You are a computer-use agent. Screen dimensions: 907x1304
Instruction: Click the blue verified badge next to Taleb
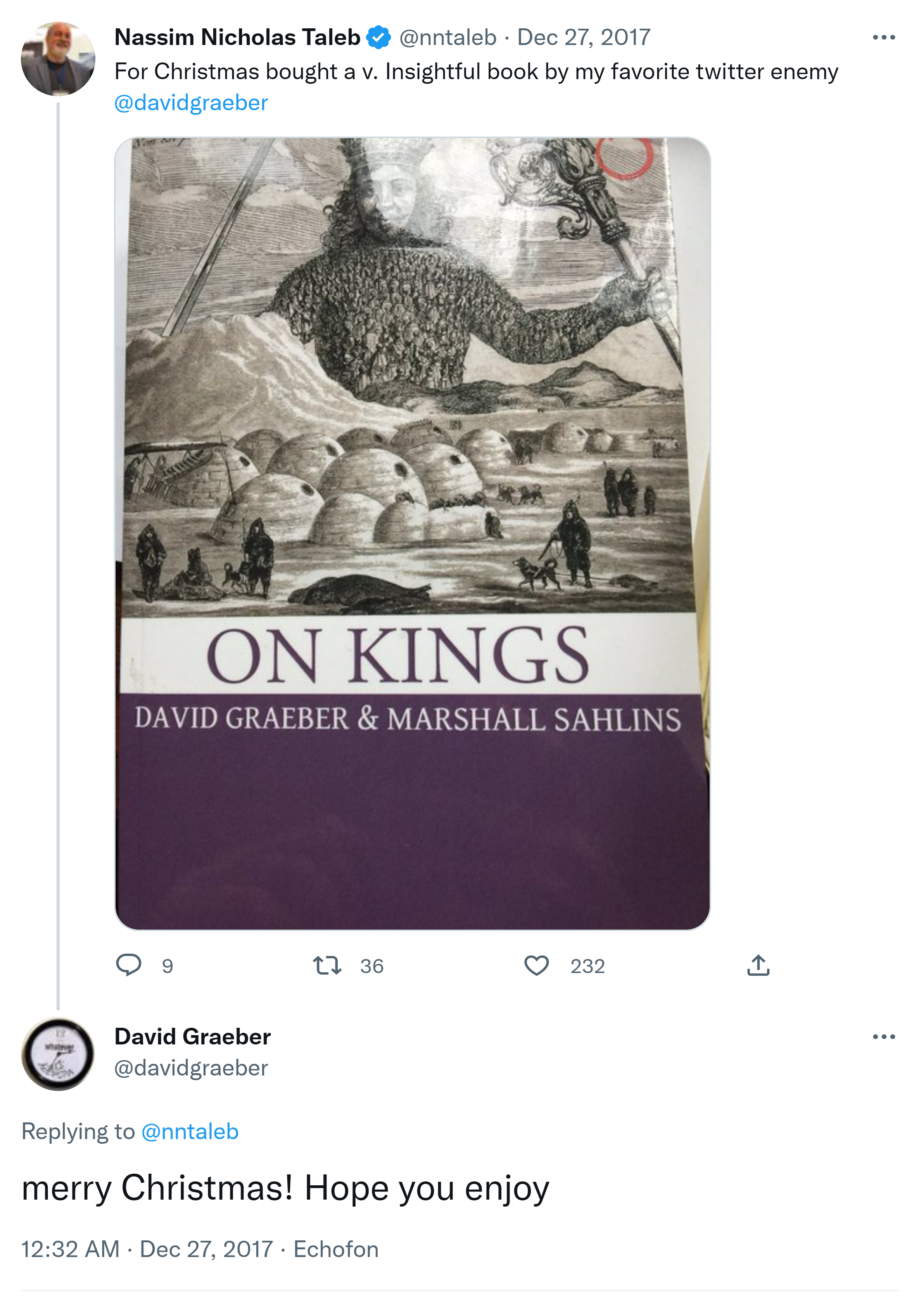[x=378, y=38]
